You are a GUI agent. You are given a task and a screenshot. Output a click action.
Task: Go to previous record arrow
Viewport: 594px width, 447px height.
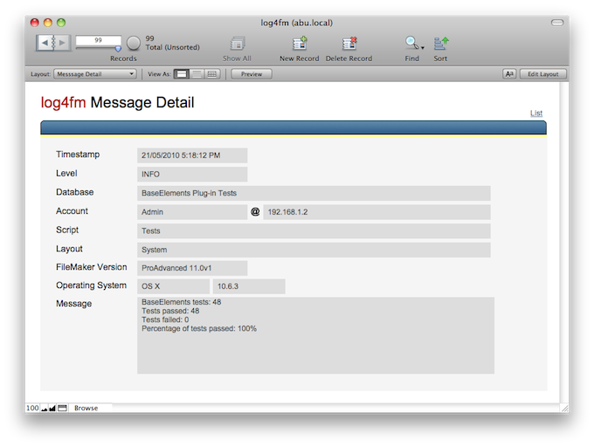[x=45, y=43]
